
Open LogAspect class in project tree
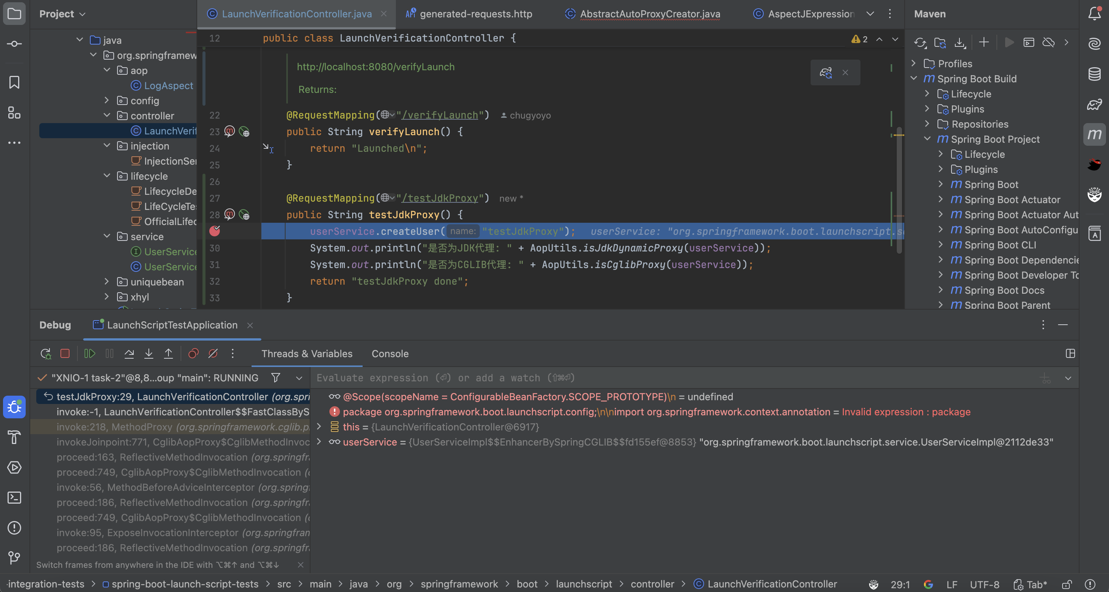(x=168, y=86)
